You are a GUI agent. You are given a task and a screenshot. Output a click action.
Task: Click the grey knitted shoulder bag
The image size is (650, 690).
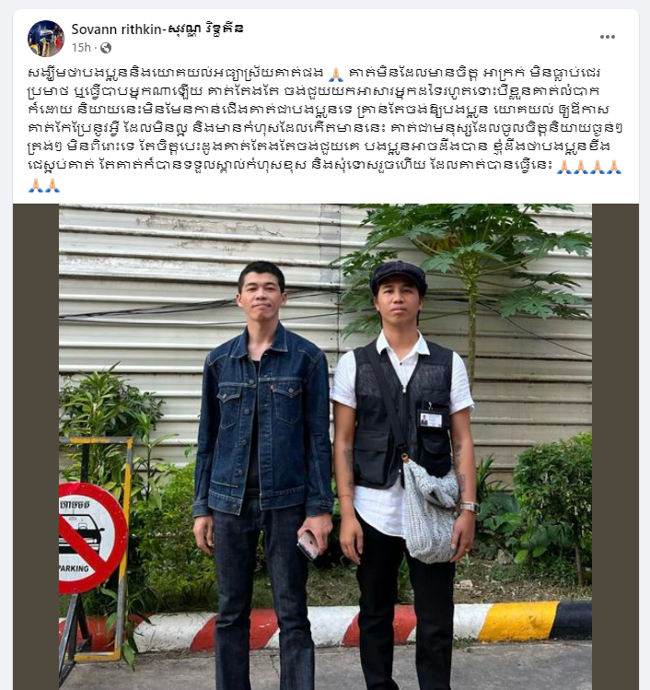coord(430,511)
